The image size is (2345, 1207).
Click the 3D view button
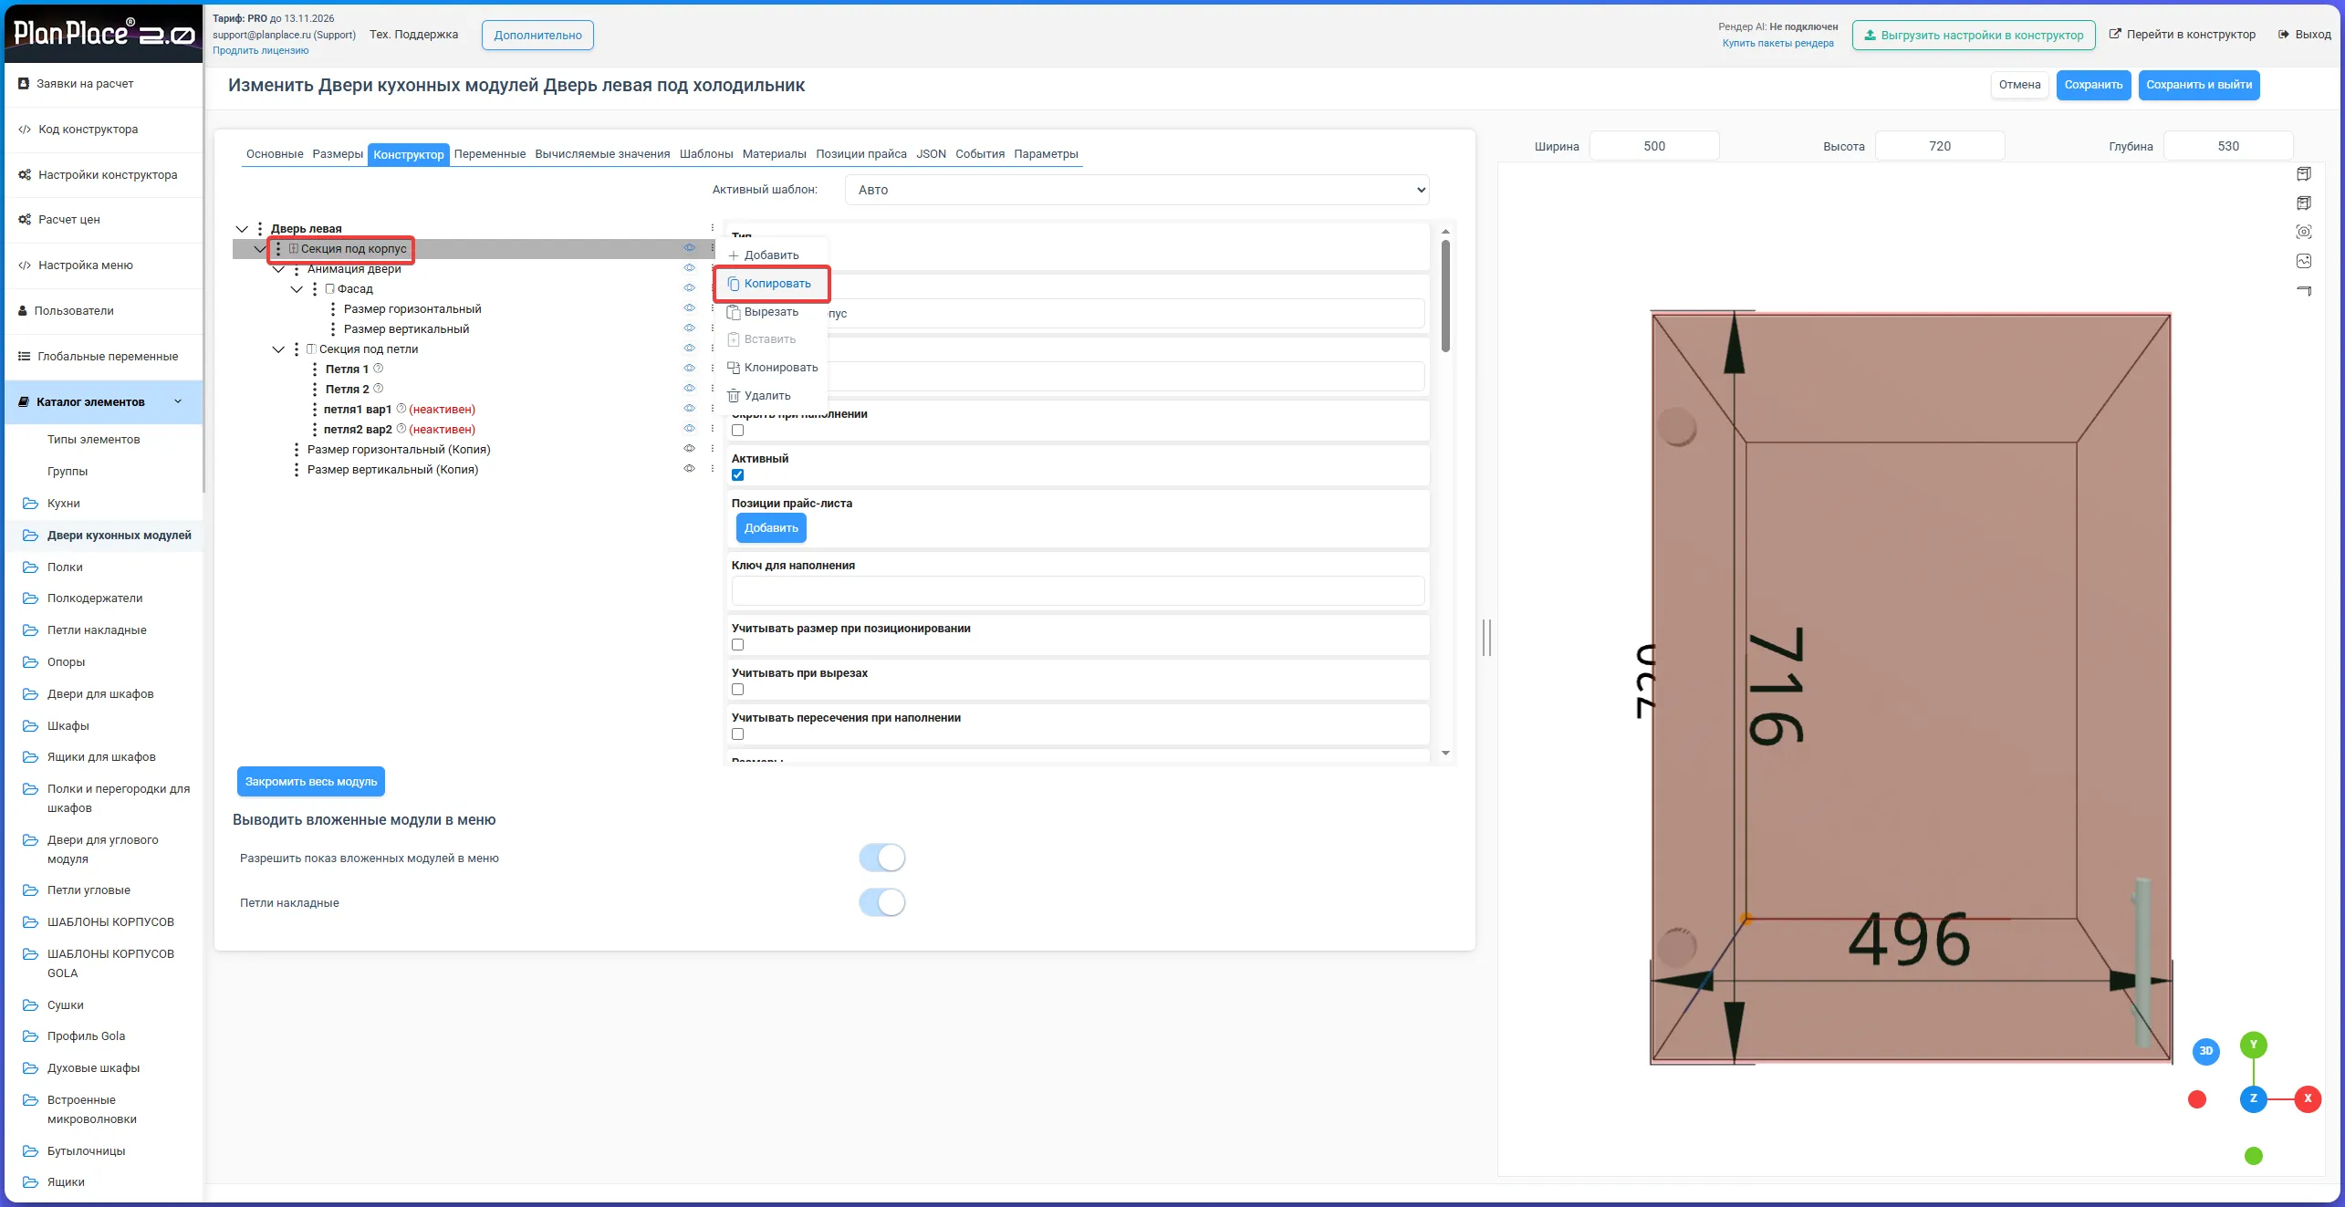pos(2205,1051)
